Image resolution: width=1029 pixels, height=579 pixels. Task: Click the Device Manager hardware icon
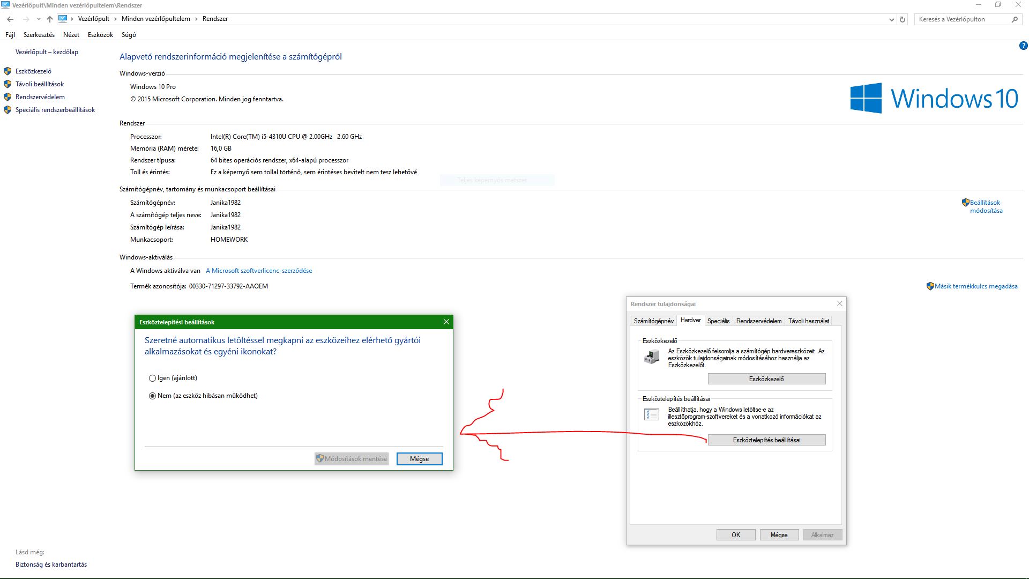pos(652,357)
